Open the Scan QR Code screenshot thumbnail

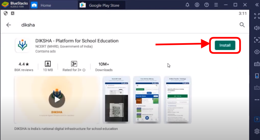116,100
